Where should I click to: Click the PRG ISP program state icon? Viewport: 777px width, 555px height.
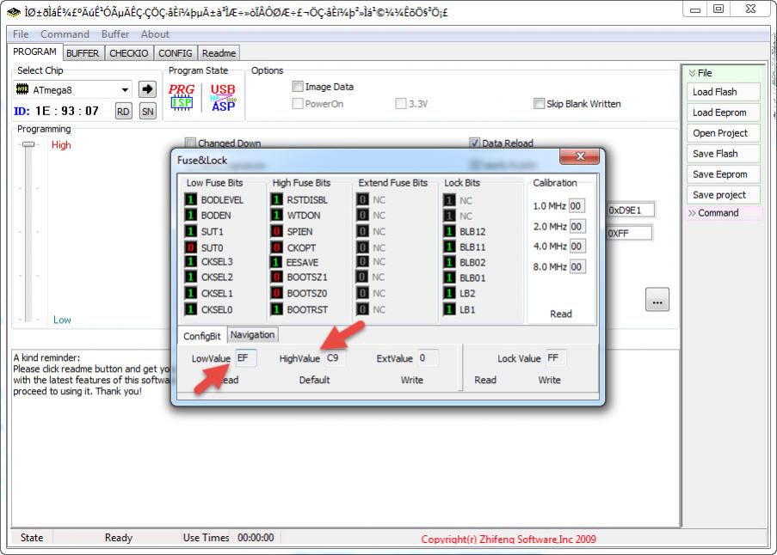pyautogui.click(x=182, y=96)
